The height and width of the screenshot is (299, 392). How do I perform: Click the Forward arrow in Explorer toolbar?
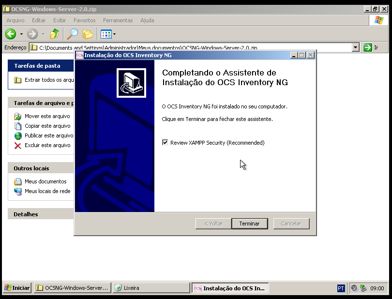click(x=32, y=34)
